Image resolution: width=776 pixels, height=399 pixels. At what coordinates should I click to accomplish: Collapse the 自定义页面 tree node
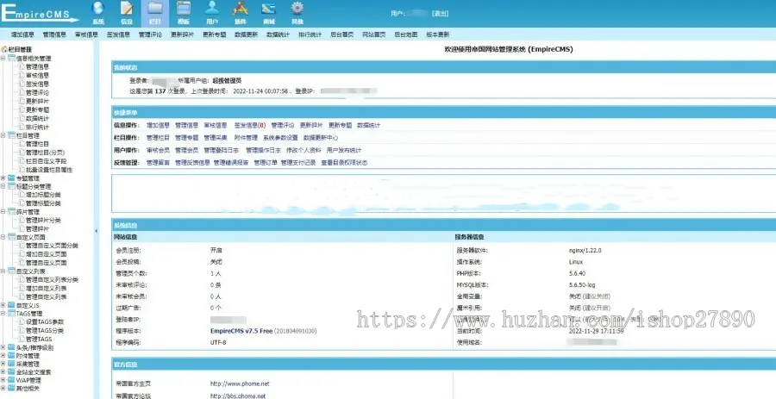(3, 237)
